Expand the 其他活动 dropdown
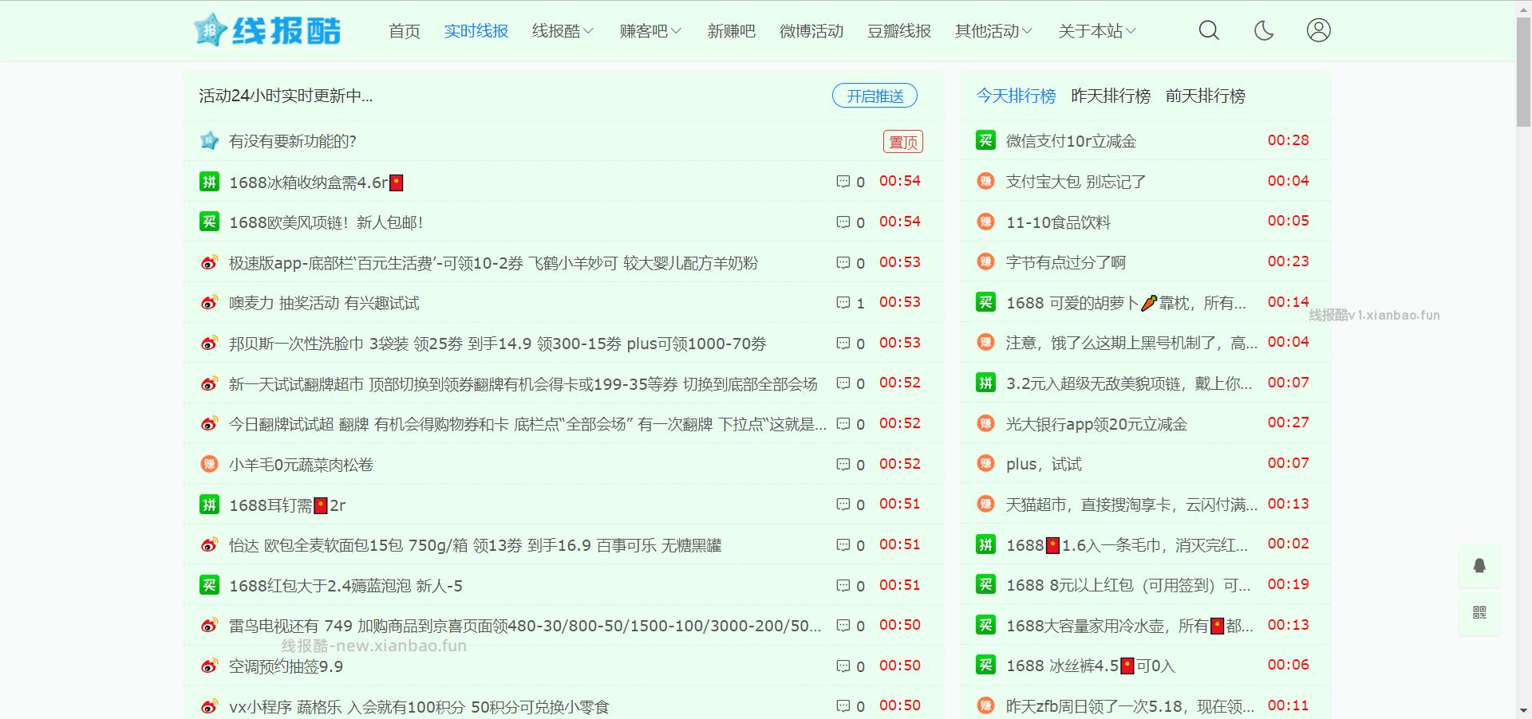 click(992, 30)
